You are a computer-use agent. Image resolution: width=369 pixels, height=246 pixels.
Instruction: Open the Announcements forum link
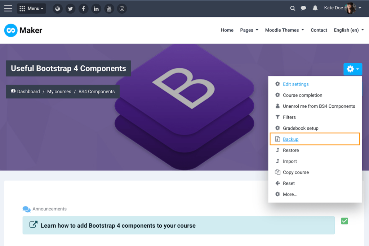(49, 209)
